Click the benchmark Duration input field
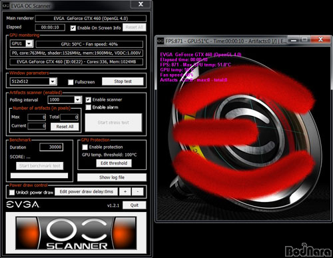The image size is (333, 258). coord(51,147)
